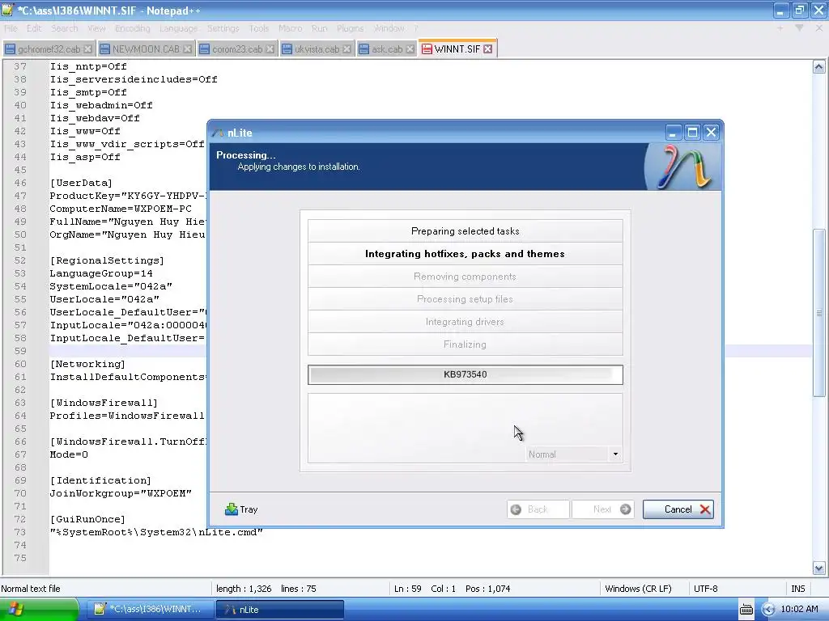Click the [GuiRunOnce] section line
Viewport: 829px width, 621px height.
[x=87, y=519]
